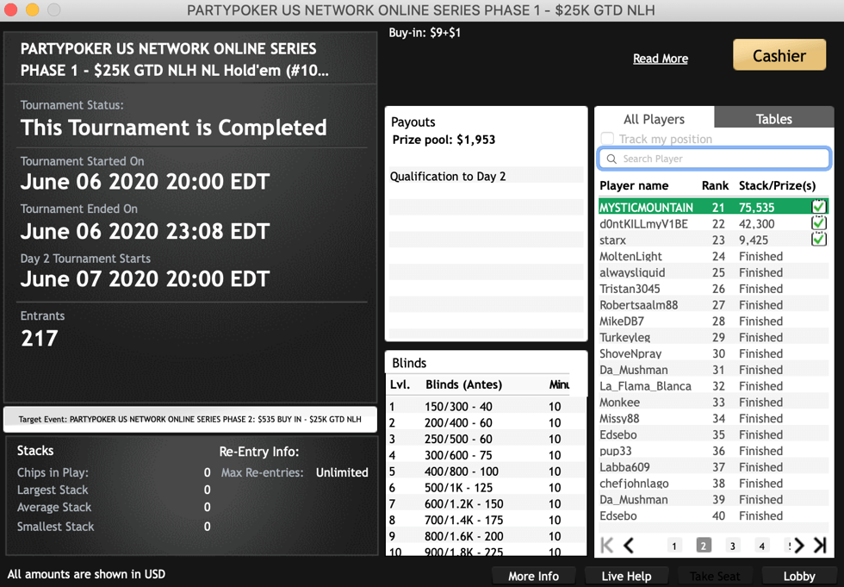Screen dimensions: 844x587
Task: Toggle checkbox next to MYSTICMOUNTAIN
Action: tap(818, 207)
